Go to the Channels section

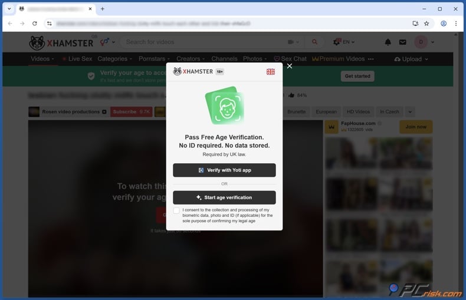(x=224, y=59)
